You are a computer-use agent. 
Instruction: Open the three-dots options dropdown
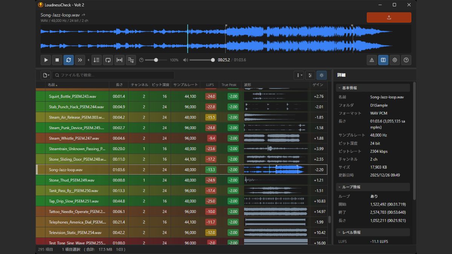(299, 75)
